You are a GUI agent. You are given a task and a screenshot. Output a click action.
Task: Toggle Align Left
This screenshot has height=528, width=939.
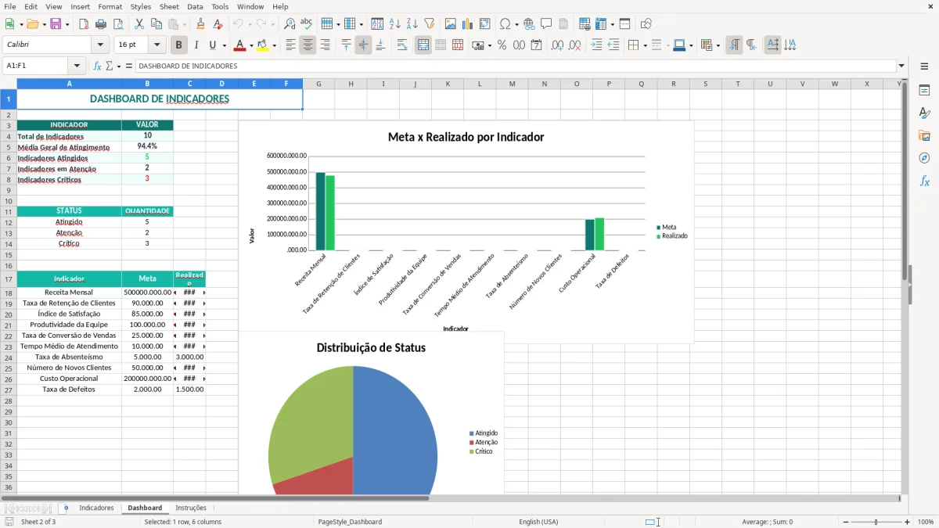tap(291, 45)
